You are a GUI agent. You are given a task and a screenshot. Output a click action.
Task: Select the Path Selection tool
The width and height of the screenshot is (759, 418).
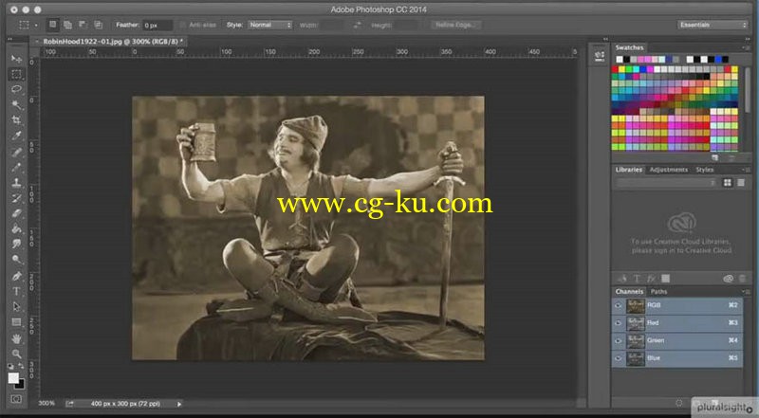[x=16, y=307]
